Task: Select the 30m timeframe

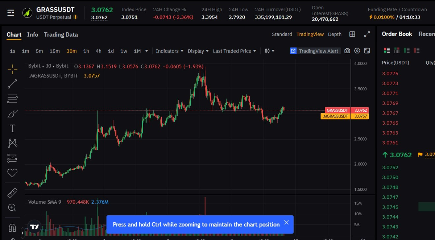Action: pos(71,51)
